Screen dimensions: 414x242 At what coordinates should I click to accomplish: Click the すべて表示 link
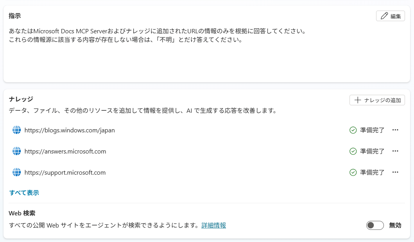coord(24,193)
